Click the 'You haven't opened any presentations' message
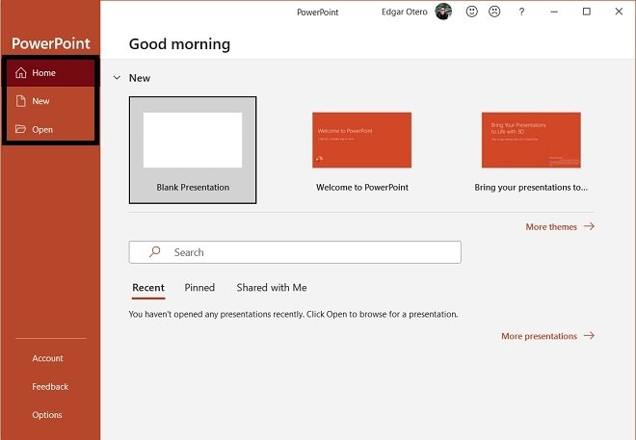The width and height of the screenshot is (636, 440). [293, 315]
